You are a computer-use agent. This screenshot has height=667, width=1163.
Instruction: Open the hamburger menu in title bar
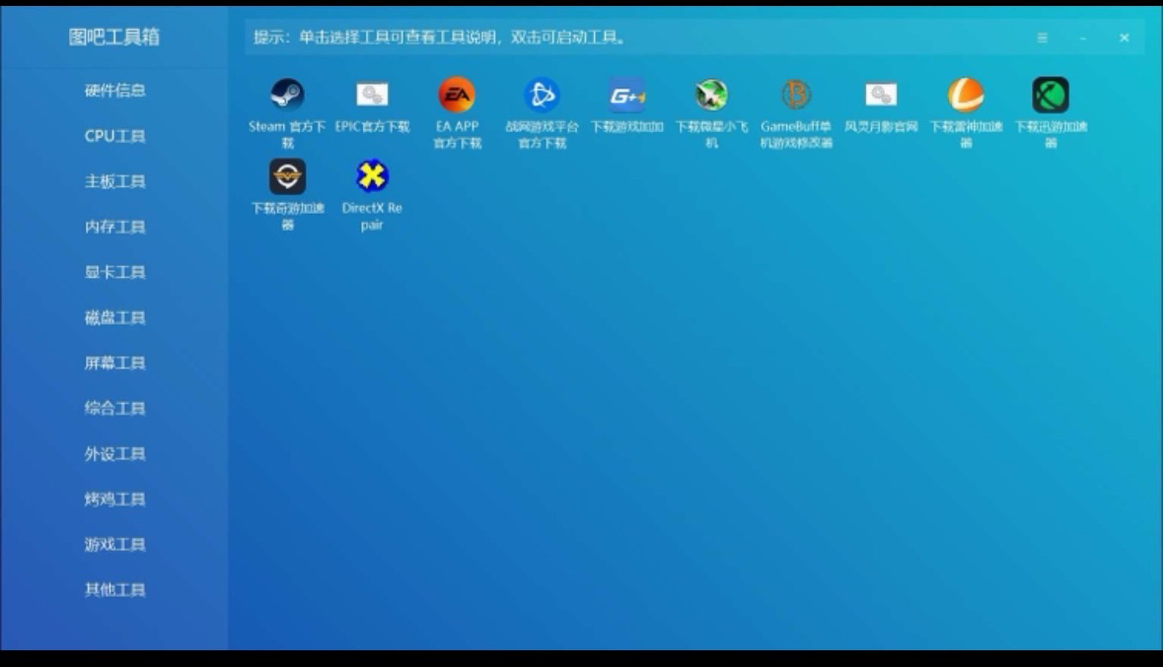tap(1042, 37)
